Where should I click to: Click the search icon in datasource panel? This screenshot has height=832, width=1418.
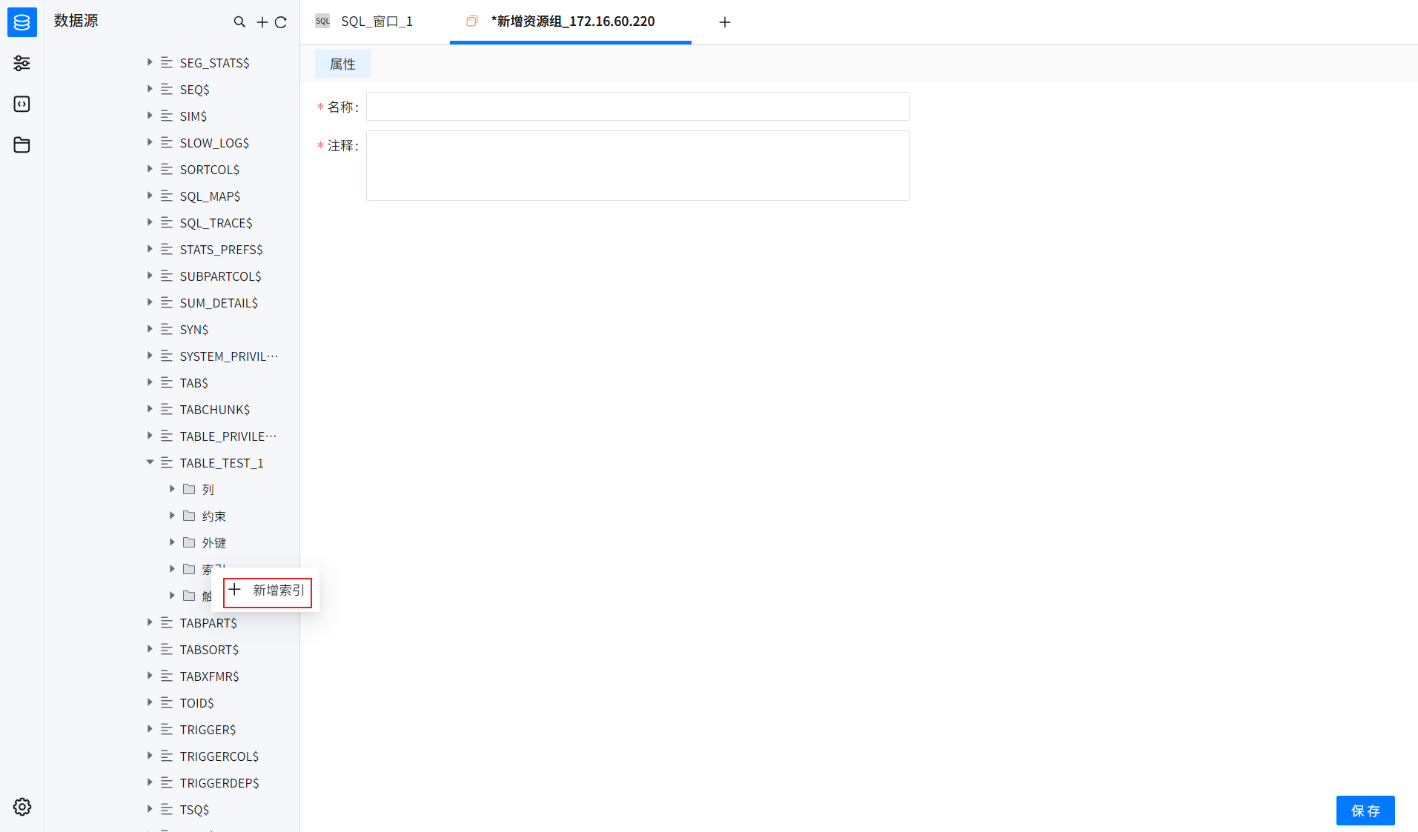(239, 22)
